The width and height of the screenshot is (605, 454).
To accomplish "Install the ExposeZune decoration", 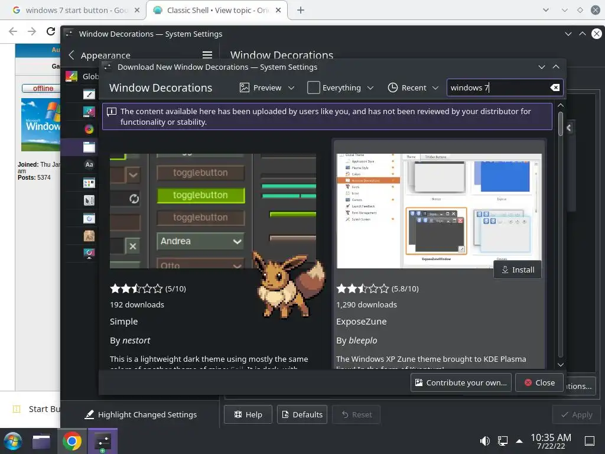I will click(518, 270).
